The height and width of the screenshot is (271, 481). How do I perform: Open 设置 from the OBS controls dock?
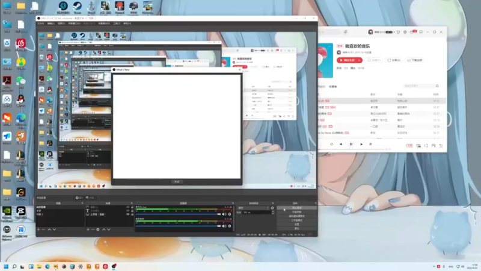[x=296, y=224]
